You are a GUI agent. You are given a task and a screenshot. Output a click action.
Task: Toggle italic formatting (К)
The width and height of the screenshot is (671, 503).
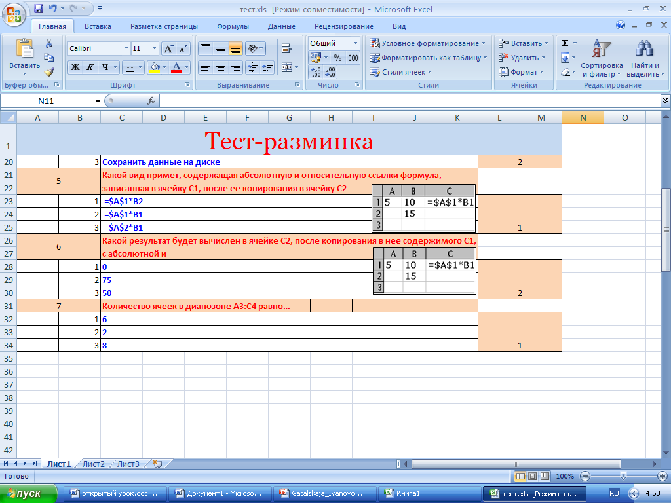(x=90, y=67)
